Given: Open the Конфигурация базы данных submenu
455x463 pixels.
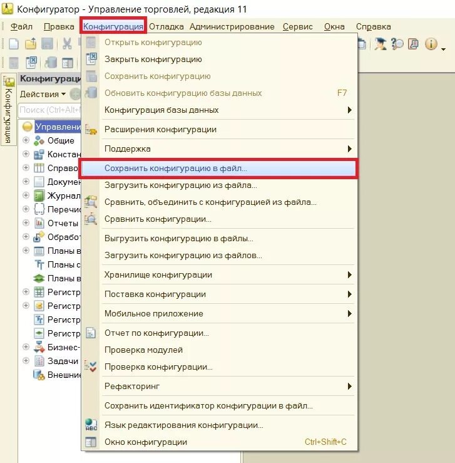Looking at the screenshot, I should tap(219, 110).
